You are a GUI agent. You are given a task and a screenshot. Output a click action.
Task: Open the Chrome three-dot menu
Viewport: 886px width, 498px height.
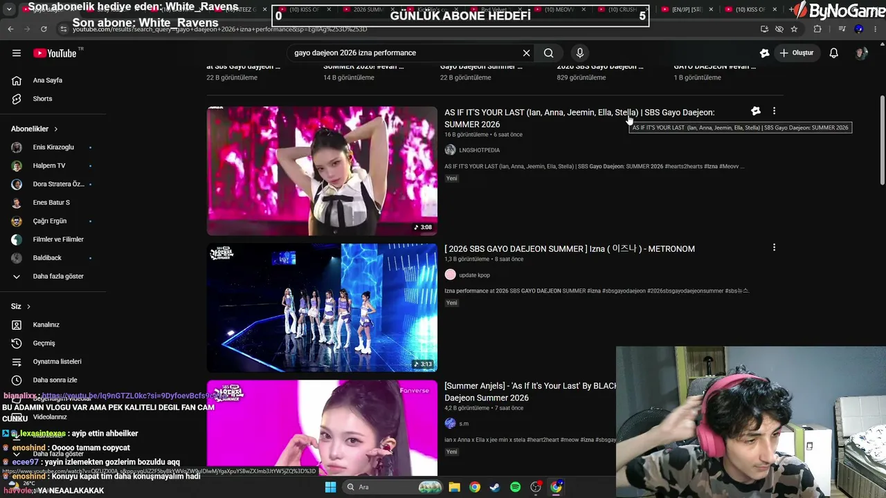click(x=876, y=29)
